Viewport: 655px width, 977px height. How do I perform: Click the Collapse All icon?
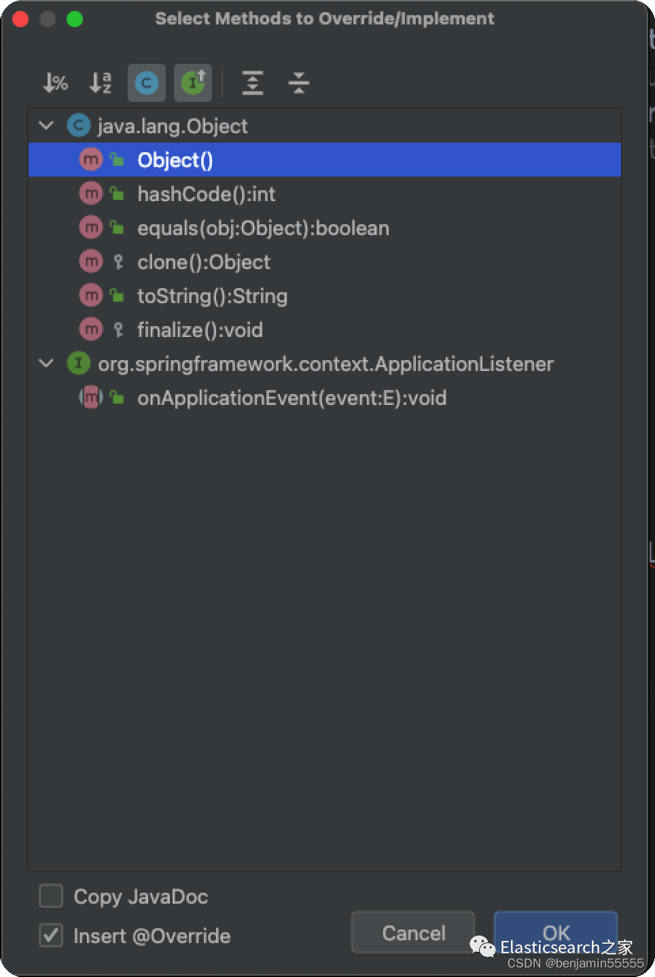coord(298,83)
